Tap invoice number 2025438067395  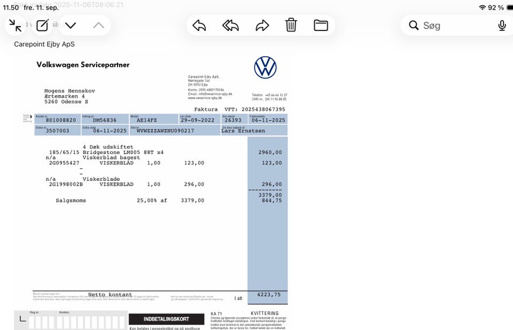click(x=263, y=109)
